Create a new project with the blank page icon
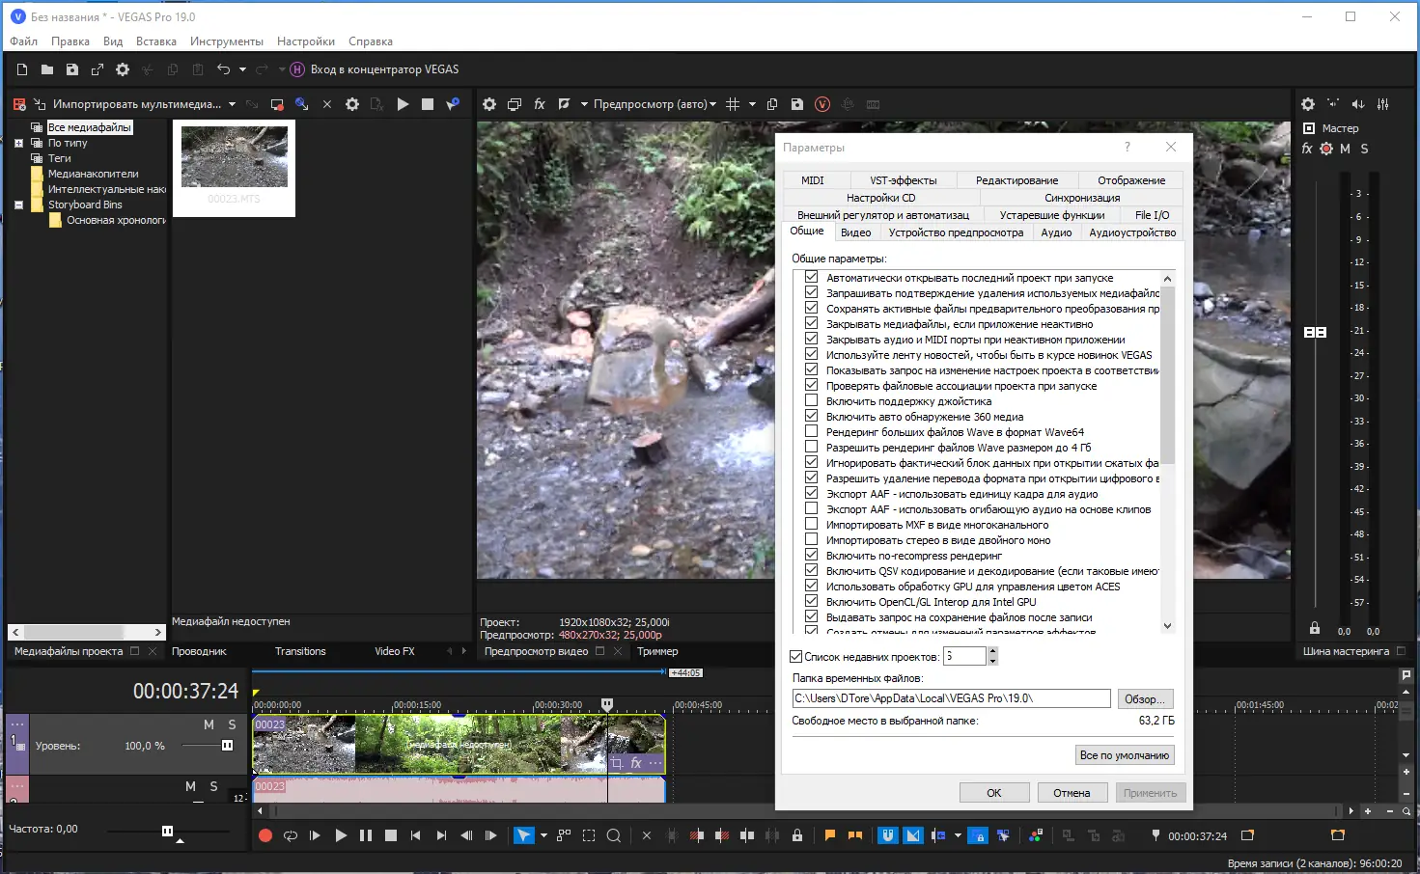The height and width of the screenshot is (874, 1420). 22,69
